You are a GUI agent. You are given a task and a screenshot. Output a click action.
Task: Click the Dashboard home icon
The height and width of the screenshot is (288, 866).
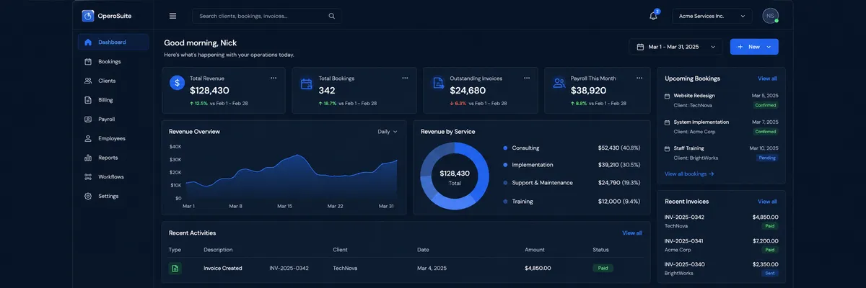pos(88,42)
